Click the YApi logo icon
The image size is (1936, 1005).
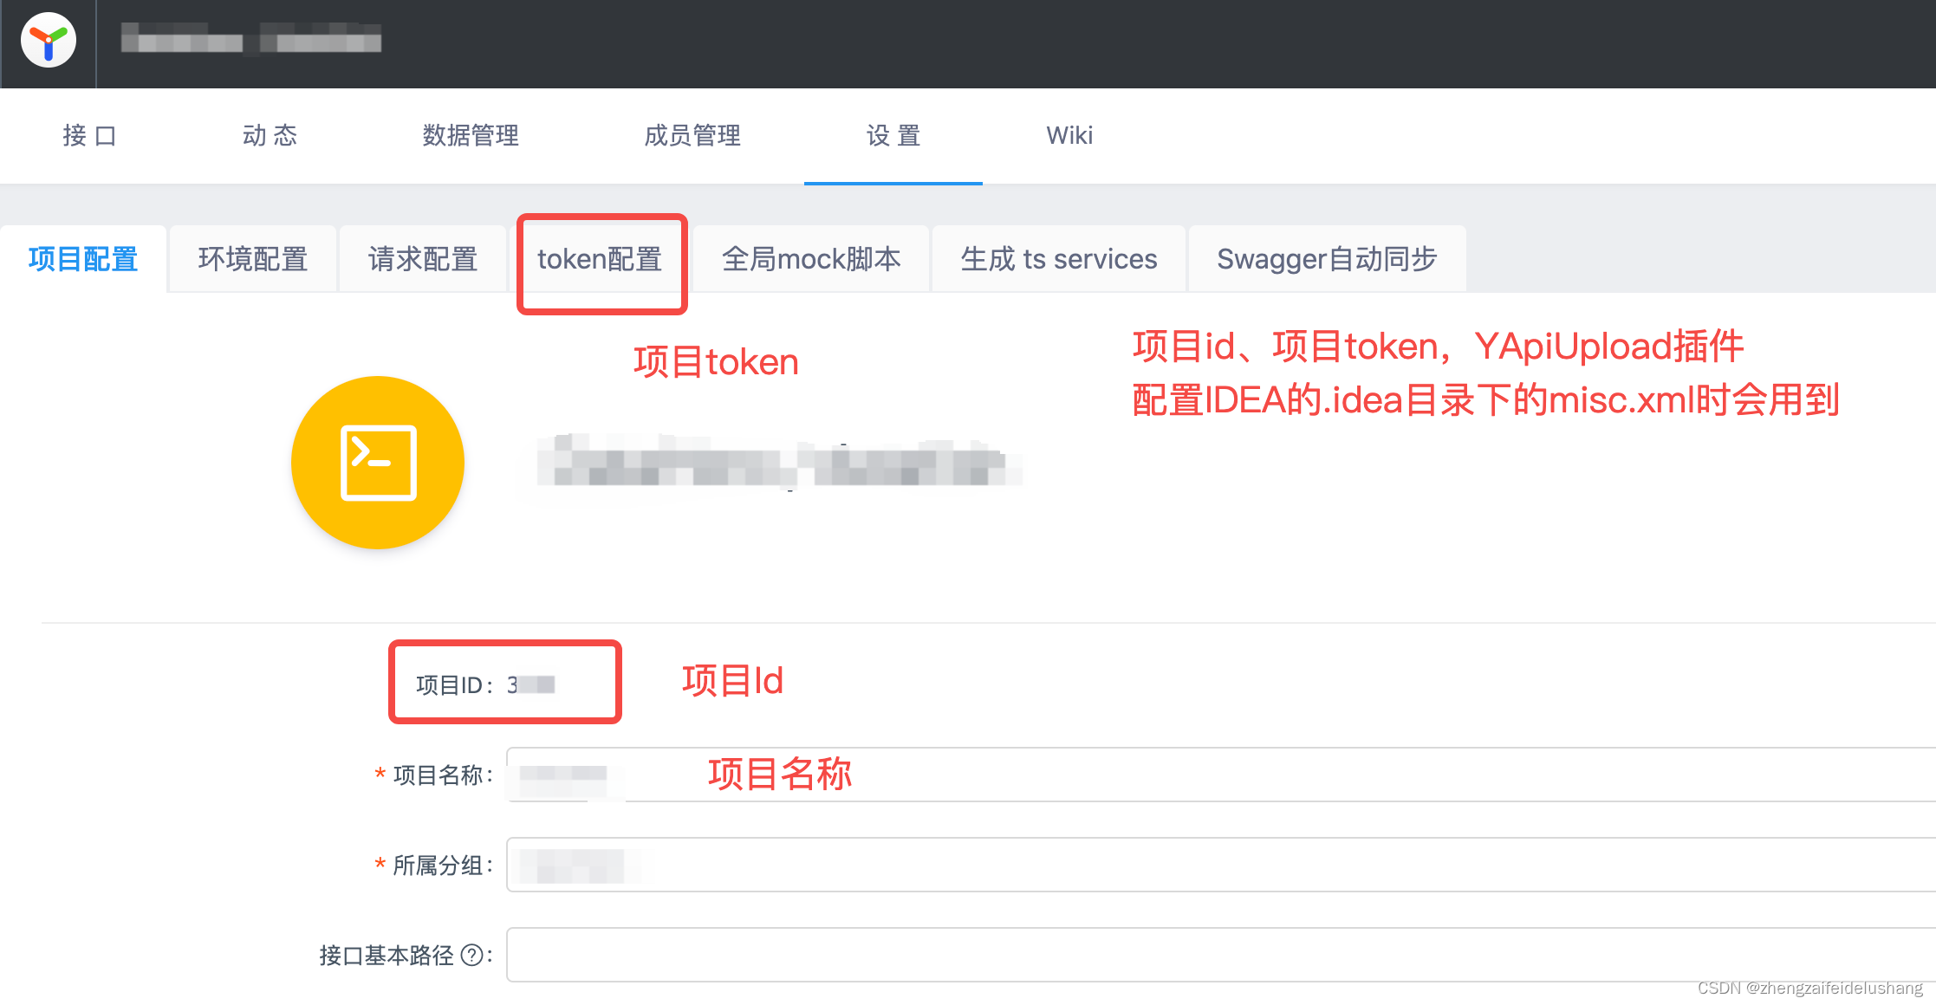(49, 41)
